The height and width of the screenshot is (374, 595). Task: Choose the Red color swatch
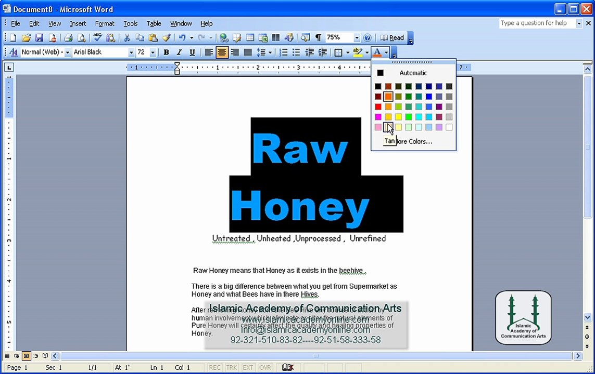(378, 107)
